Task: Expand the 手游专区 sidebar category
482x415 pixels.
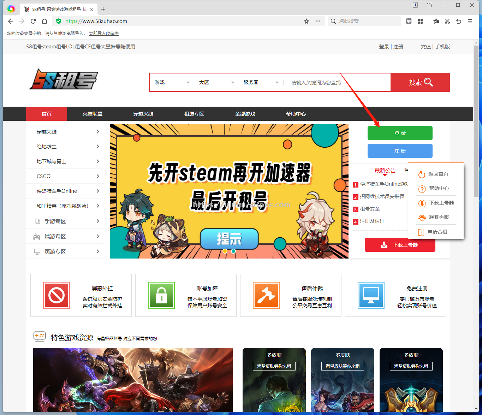Action: pyautogui.click(x=65, y=221)
